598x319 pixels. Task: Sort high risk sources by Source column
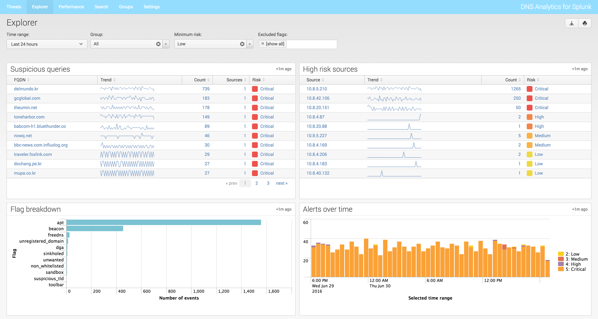[315, 80]
